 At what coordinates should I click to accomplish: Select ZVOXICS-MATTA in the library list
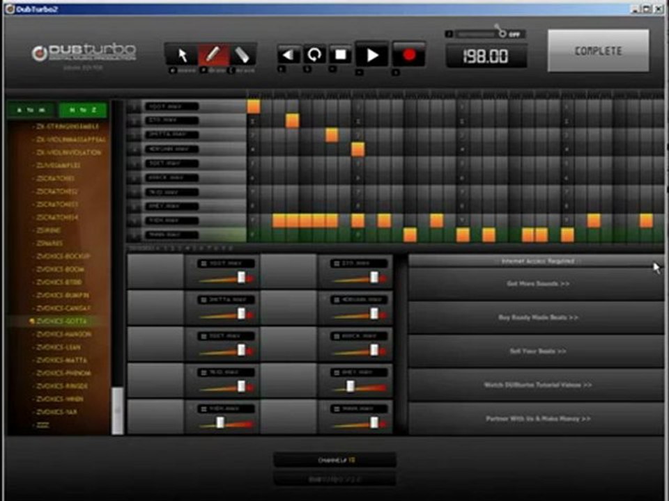(x=61, y=360)
